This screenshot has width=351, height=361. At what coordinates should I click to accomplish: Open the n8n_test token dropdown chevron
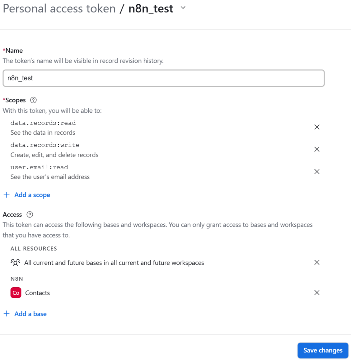pos(183,8)
